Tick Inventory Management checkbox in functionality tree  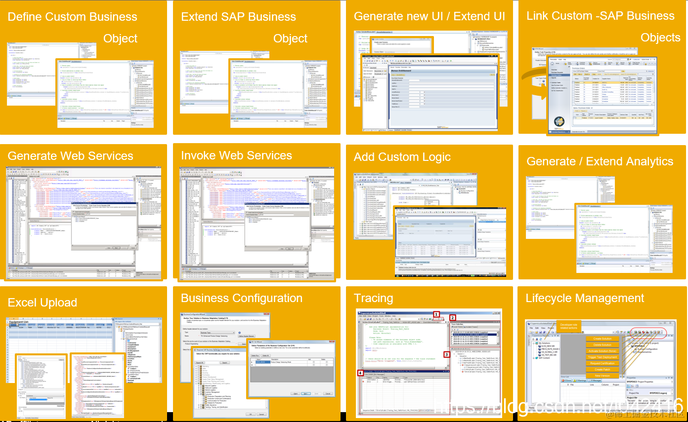click(x=201, y=392)
